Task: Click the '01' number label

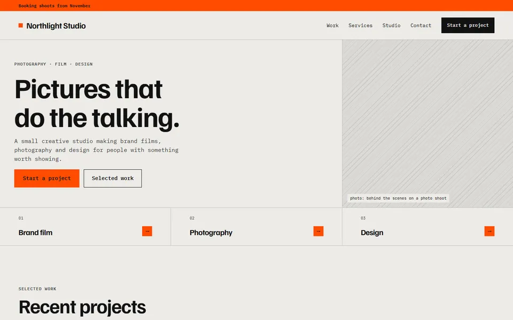Action: 21,218
